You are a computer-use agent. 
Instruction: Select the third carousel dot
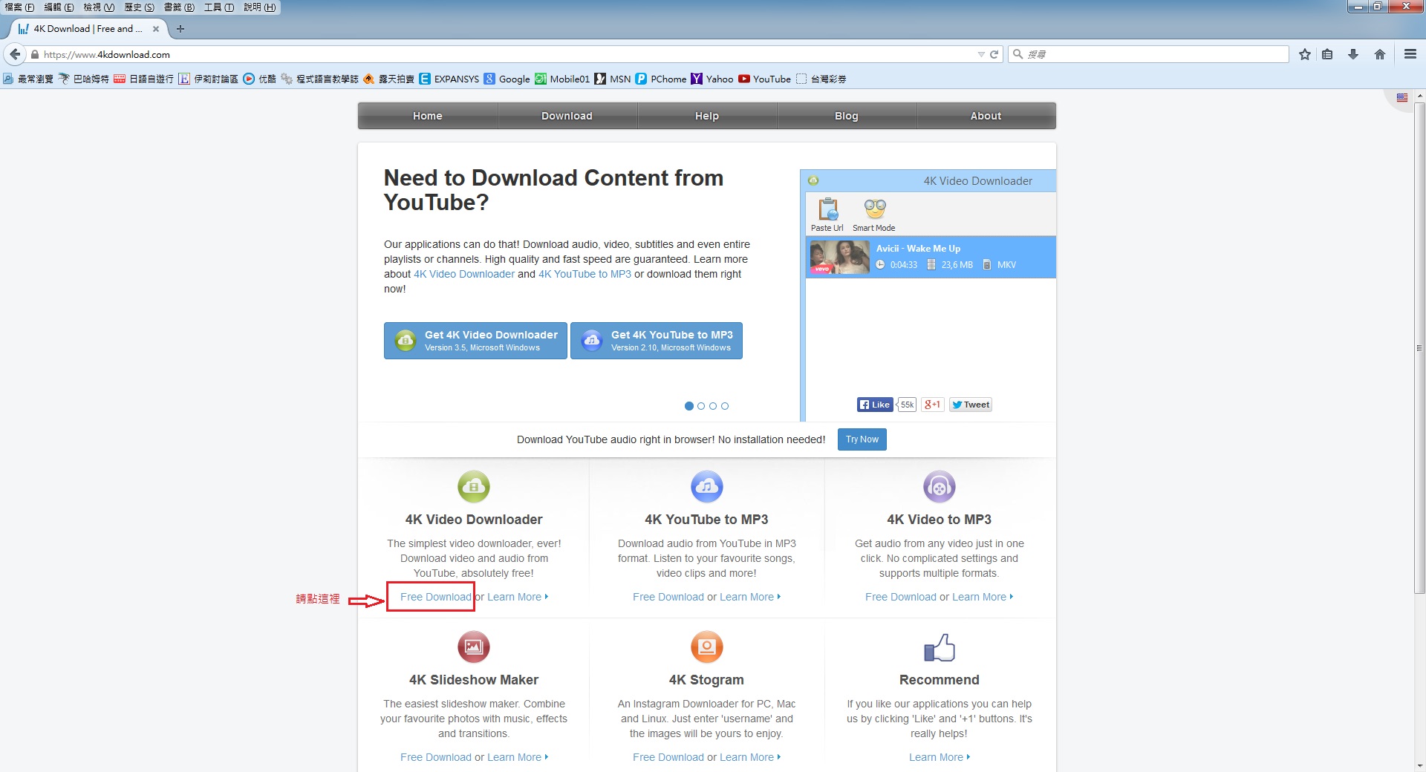click(x=713, y=406)
